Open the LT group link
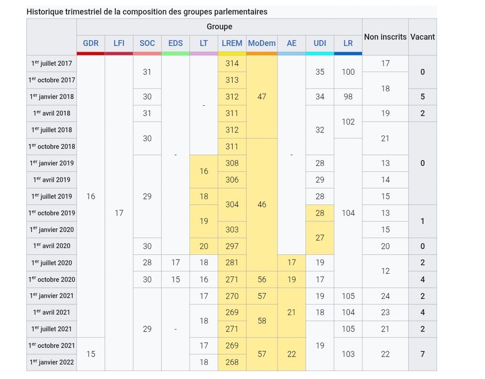Screen dimensions: 485x379 (204, 43)
